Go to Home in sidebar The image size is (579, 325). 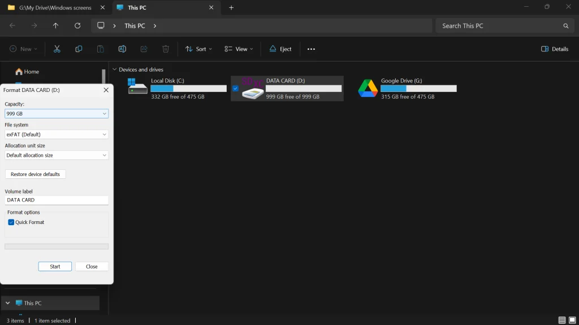27,72
